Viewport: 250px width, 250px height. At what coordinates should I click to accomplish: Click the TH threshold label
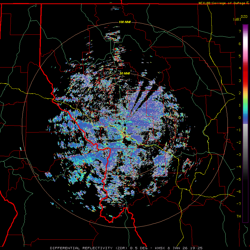pyautogui.click(x=239, y=216)
